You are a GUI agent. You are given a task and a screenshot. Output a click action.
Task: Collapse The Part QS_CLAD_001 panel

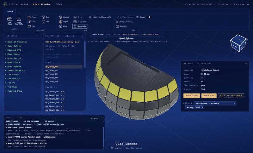pyautogui.click(x=246, y=63)
